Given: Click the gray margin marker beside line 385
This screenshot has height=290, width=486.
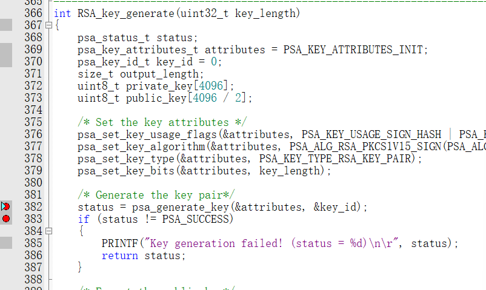Looking at the screenshot, I should [x=6, y=243].
